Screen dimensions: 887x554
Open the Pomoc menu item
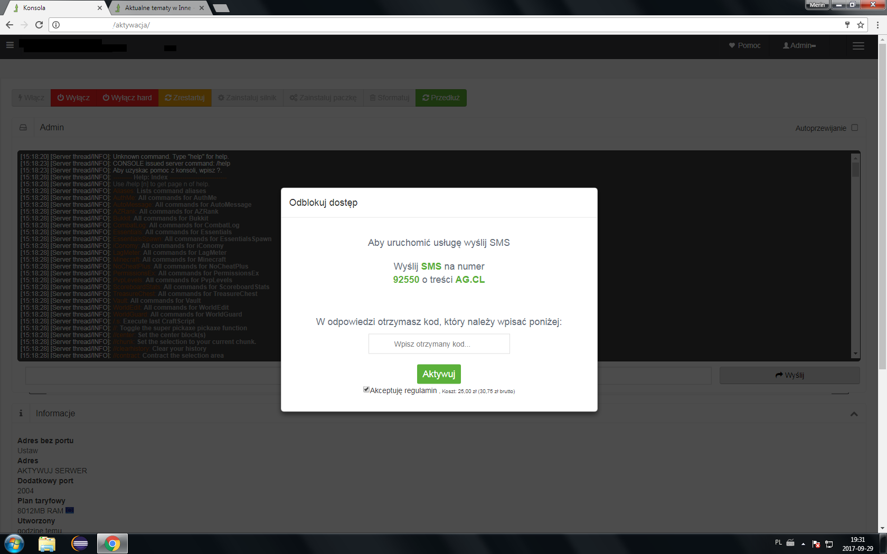click(x=744, y=46)
